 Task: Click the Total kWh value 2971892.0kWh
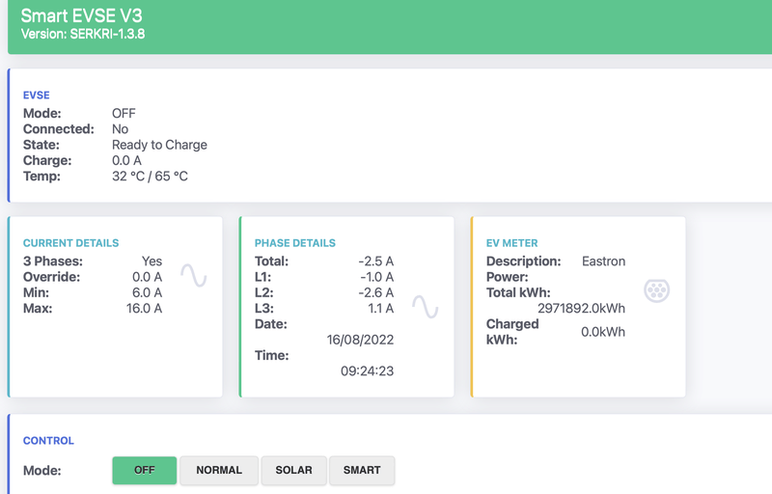point(581,309)
